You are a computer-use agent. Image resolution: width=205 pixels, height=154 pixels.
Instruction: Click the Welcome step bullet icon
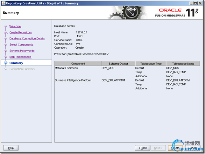click(x=6, y=26)
